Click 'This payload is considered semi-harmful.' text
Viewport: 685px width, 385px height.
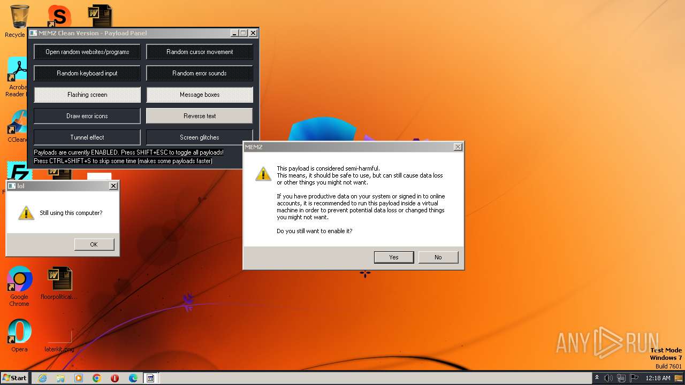[328, 168]
